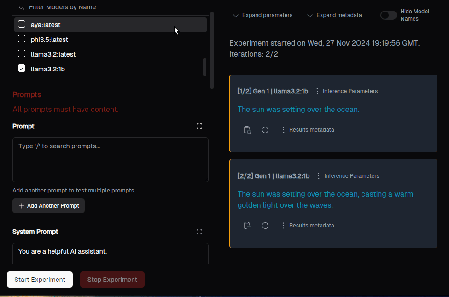
Task: Expand parameters for all results
Action: (x=262, y=15)
